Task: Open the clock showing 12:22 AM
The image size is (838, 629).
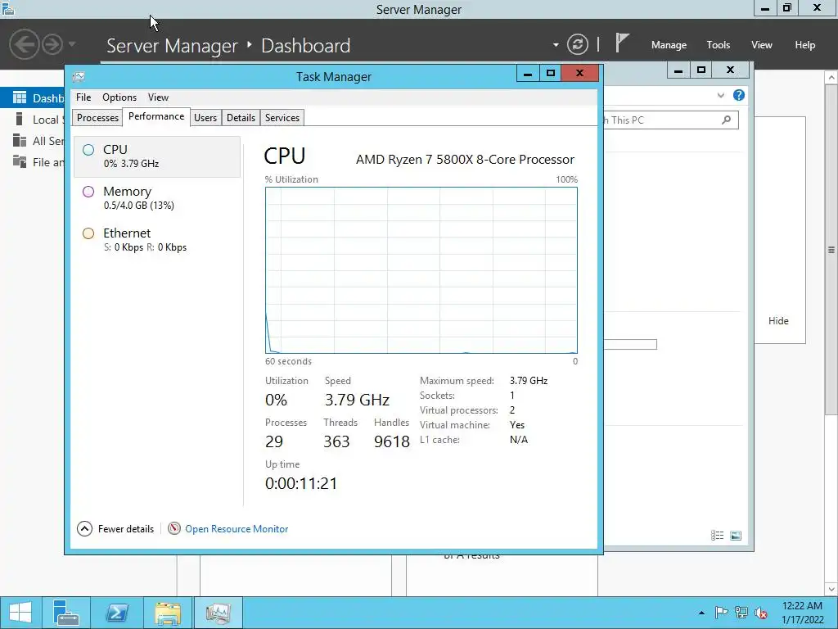Action: (x=802, y=613)
